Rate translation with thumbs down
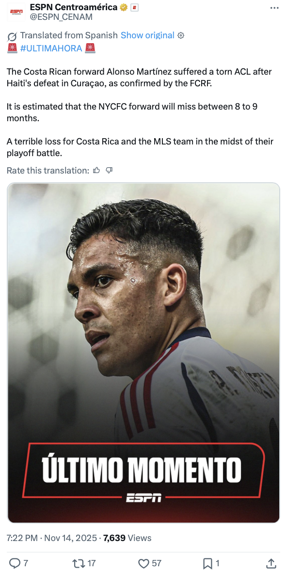The width and height of the screenshot is (287, 574). 109,170
